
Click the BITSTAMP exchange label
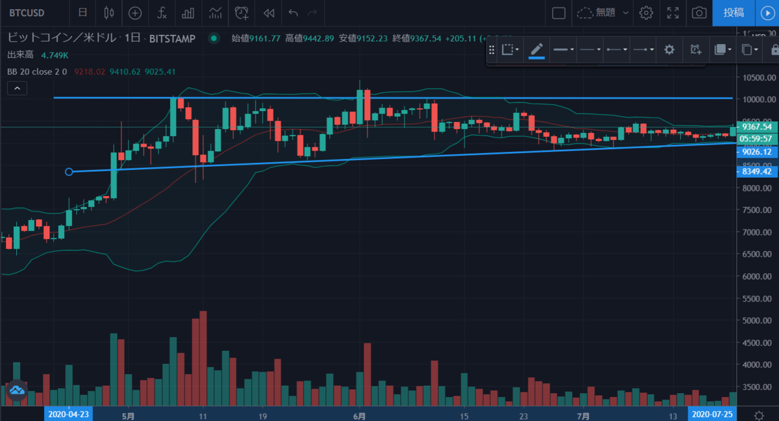(172, 38)
